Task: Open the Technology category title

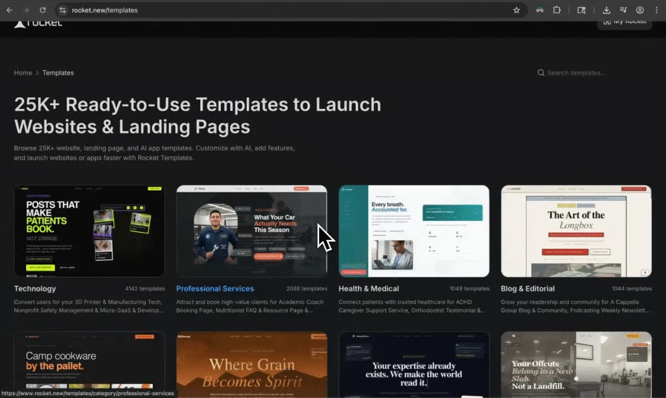Action: [35, 289]
